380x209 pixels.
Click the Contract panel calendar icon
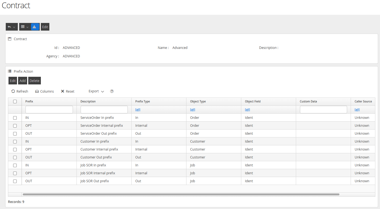click(10, 39)
